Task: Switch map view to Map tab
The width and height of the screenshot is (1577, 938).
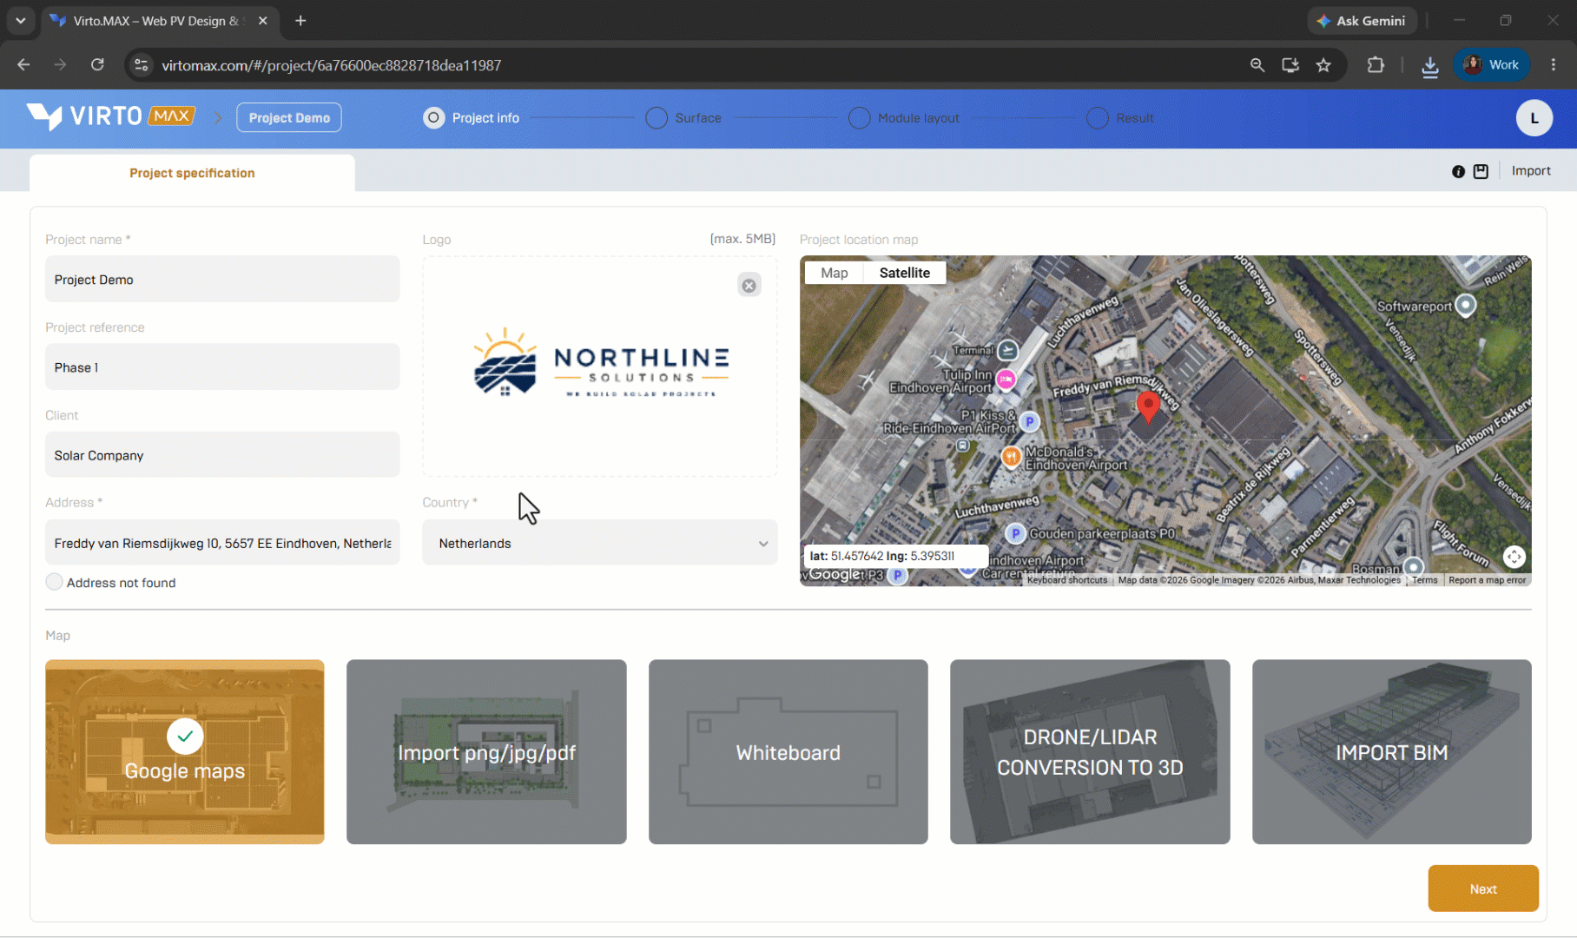Action: (x=834, y=273)
